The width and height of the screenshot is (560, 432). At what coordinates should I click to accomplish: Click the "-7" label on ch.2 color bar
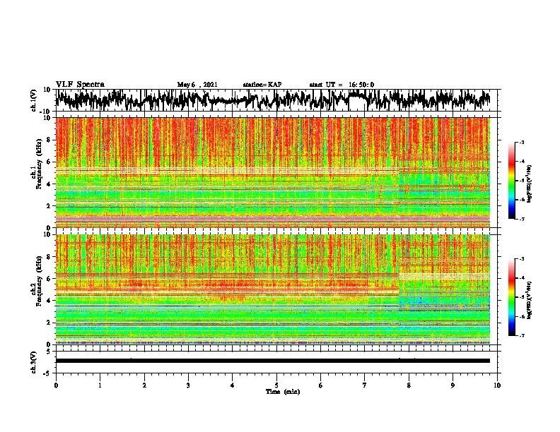click(x=521, y=335)
